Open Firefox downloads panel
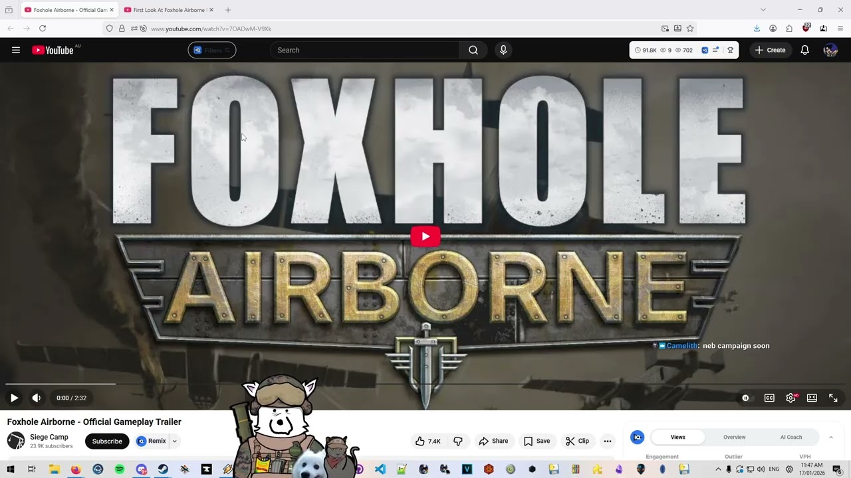 pyautogui.click(x=757, y=29)
